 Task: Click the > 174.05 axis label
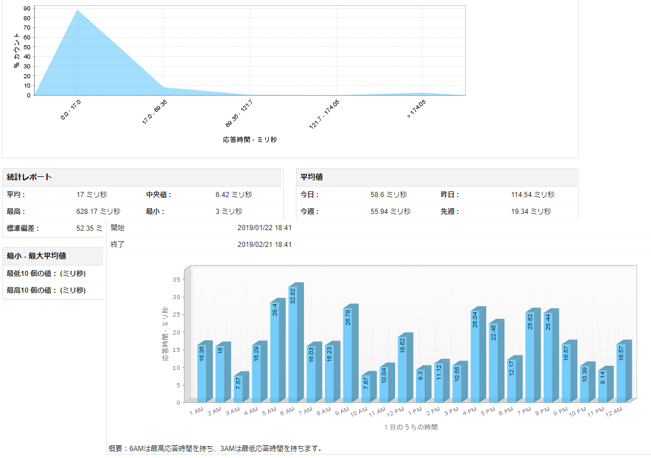pyautogui.click(x=417, y=109)
